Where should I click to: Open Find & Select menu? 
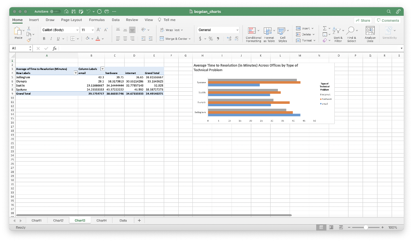[x=352, y=34]
